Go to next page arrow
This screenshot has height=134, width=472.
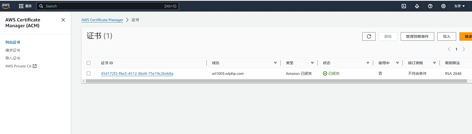click(x=464, y=49)
